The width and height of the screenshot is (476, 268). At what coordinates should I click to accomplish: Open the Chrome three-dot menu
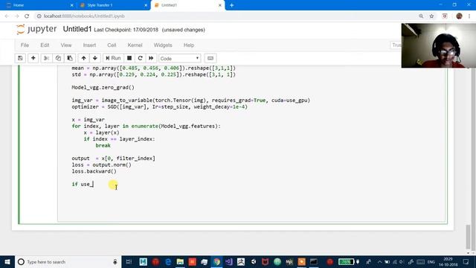[x=469, y=16]
